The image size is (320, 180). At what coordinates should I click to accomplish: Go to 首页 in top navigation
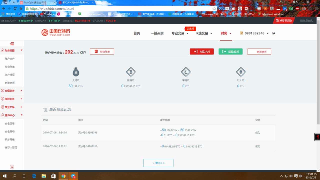point(137,33)
